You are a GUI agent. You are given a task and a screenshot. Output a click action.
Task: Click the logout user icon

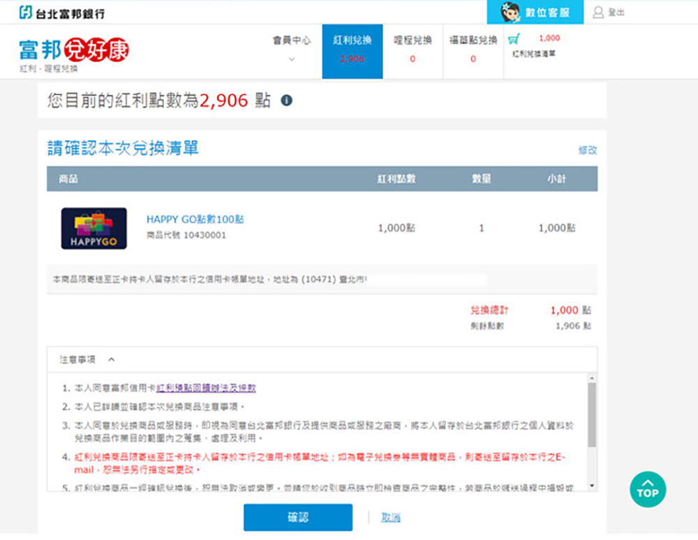click(x=598, y=12)
